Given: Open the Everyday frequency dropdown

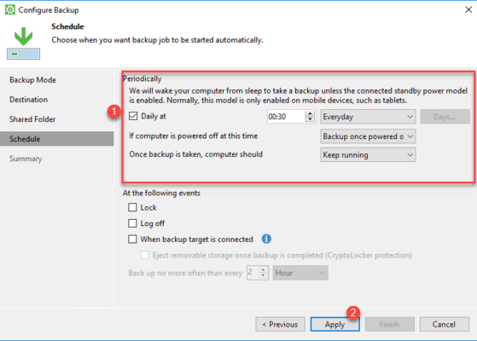Looking at the screenshot, I should pyautogui.click(x=368, y=117).
